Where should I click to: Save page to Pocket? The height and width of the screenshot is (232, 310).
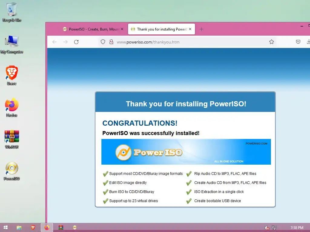298,42
